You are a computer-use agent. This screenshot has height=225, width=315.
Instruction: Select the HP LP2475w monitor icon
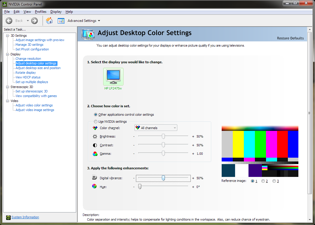(x=113, y=76)
